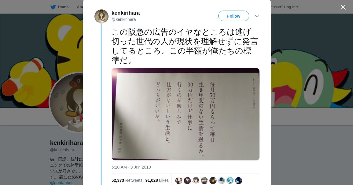The width and height of the screenshot is (353, 185).
Task: Open the @gentanbot link in bio
Action: pos(61,183)
